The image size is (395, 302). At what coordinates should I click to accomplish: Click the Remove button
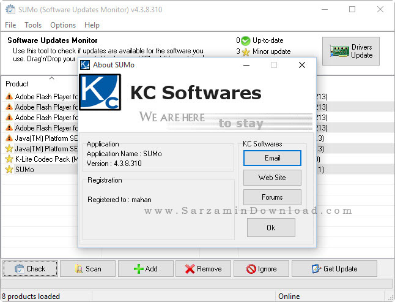203,269
